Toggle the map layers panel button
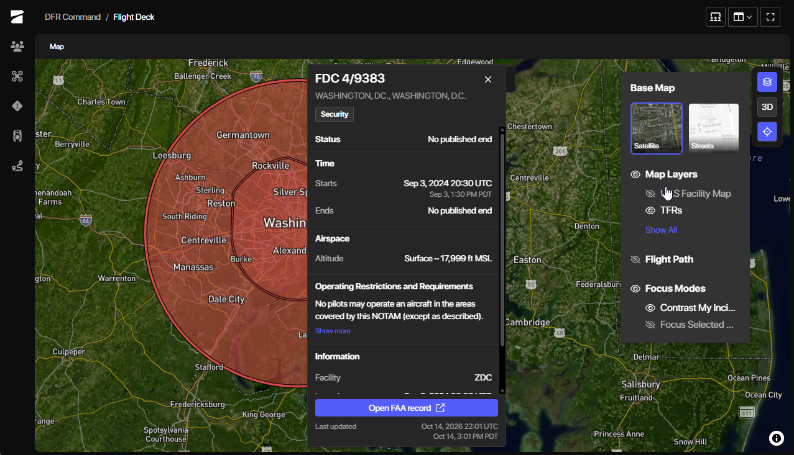The height and width of the screenshot is (455, 794). [x=767, y=81]
